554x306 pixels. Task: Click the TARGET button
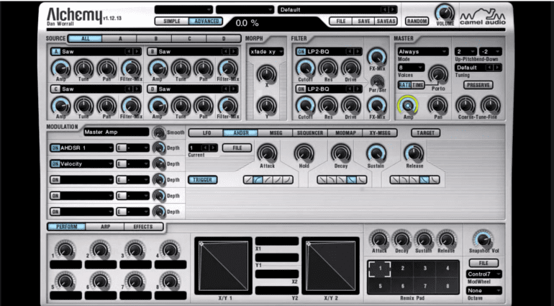tap(425, 133)
